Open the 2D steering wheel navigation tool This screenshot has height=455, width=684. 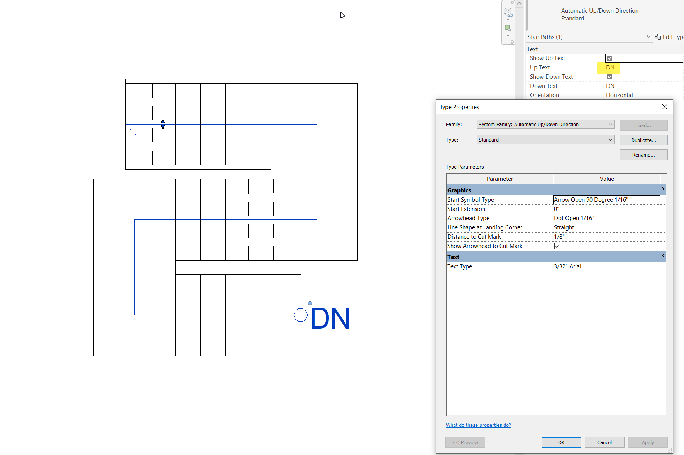[x=508, y=12]
